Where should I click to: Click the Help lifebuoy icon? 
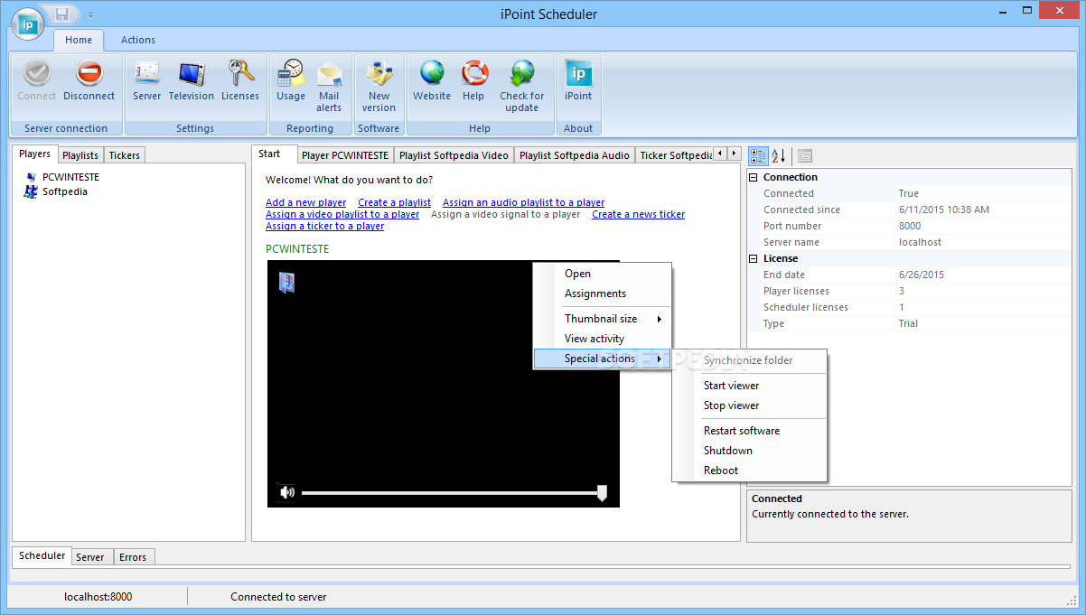pos(473,73)
